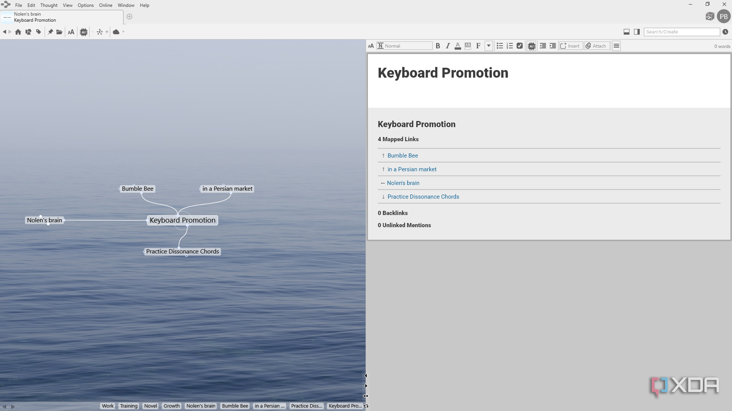
Task: Toggle bottom panel layout
Action: click(626, 32)
